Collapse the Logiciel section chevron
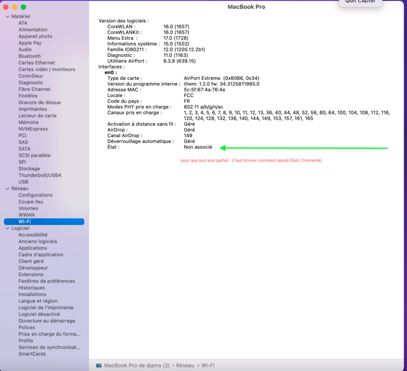The height and width of the screenshot is (371, 407). pos(8,228)
